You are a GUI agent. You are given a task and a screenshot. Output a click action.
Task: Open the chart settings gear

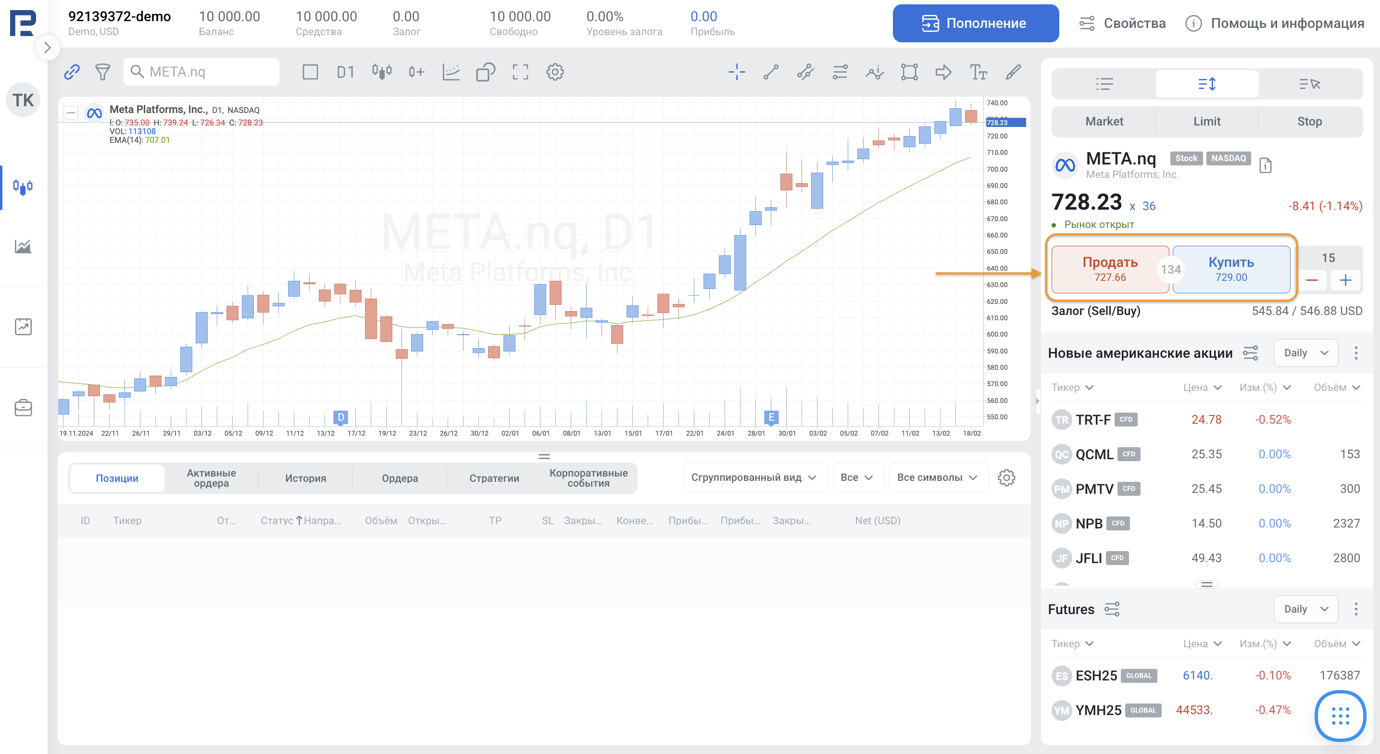pyautogui.click(x=555, y=72)
